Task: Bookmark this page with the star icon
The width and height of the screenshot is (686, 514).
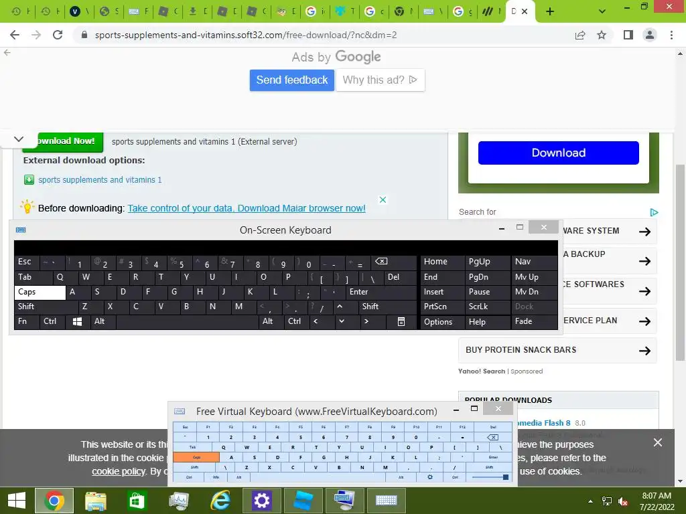Action: click(602, 35)
